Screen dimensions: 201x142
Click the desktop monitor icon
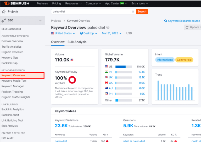pyautogui.click(x=81, y=33)
